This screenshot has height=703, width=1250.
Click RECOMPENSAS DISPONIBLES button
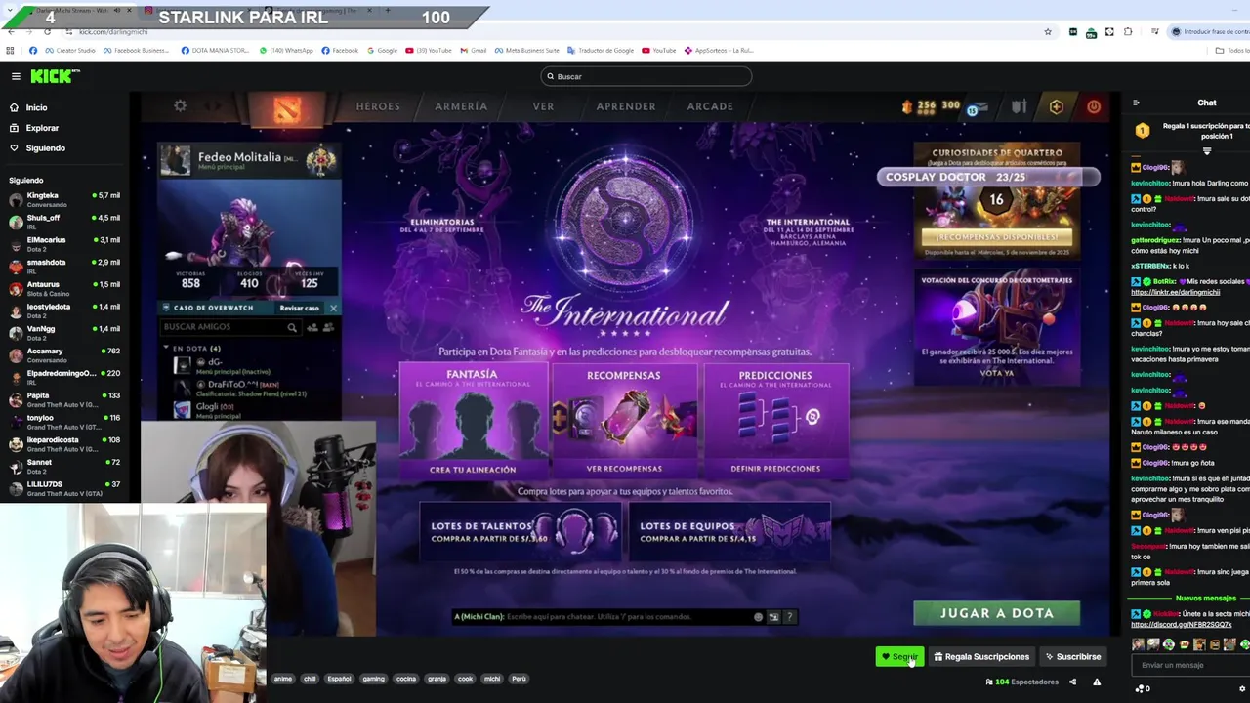pos(997,237)
